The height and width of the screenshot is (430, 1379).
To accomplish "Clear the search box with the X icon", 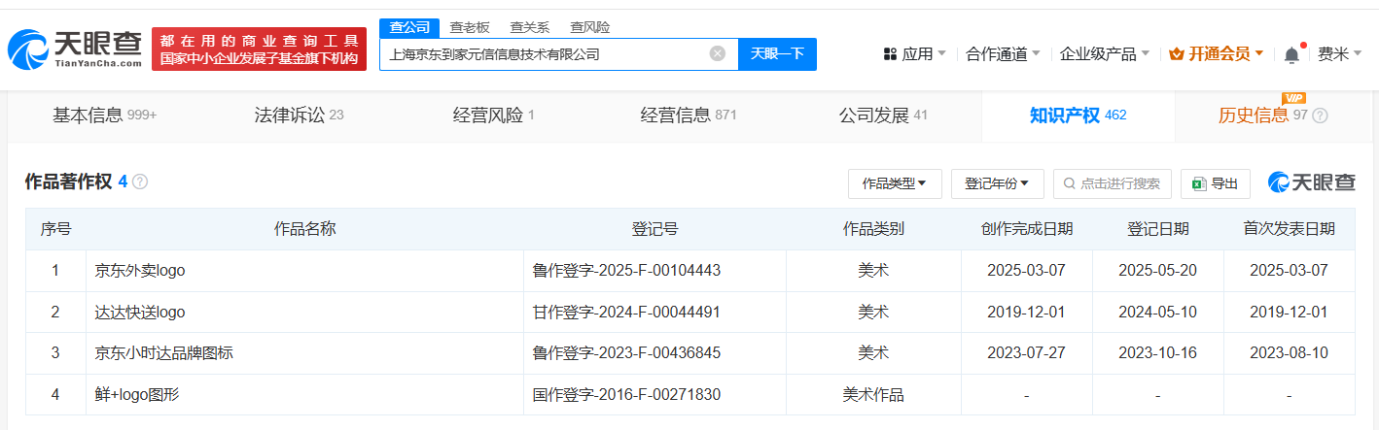I will coord(718,54).
